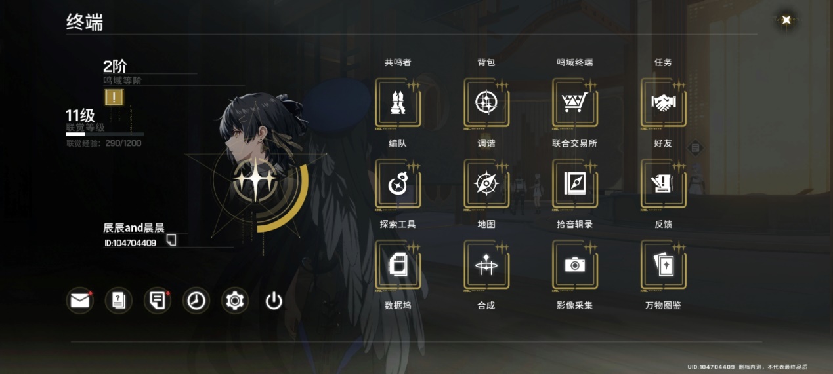The image size is (833, 374).
Task: Click the 鸣域等阶 exclamation mark icon
Action: click(x=115, y=98)
